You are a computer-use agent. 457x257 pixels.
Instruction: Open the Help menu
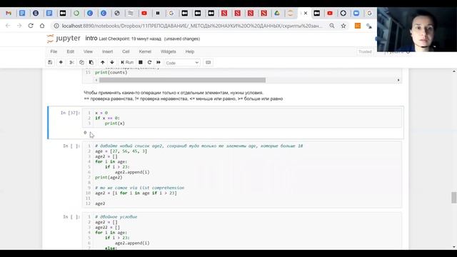tap(190, 51)
